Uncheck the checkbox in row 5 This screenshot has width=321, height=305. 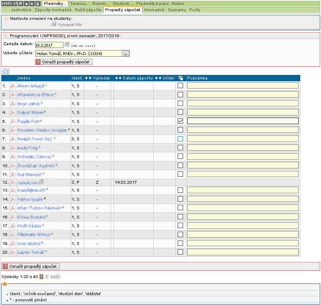point(180,121)
